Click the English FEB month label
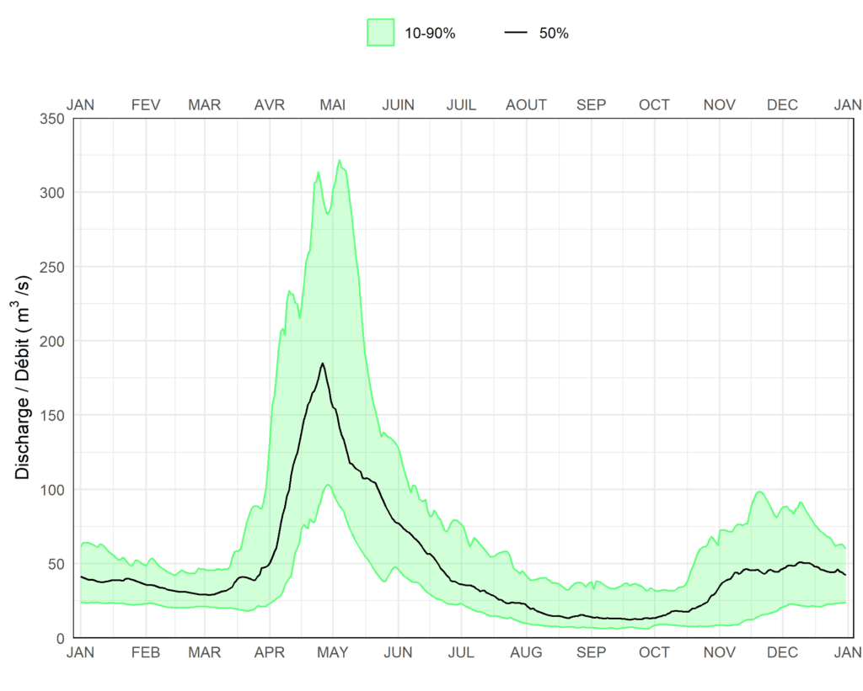Image resolution: width=863 pixels, height=691 pixels. (x=146, y=652)
